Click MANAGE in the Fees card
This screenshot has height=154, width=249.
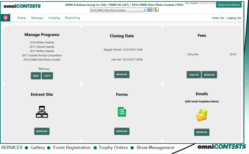tap(209, 75)
